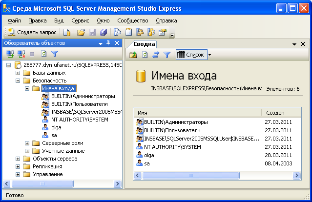The width and height of the screenshot is (312, 202).
Task: Click the filter funnel in Сводка toolbar
Action: (x=167, y=55)
